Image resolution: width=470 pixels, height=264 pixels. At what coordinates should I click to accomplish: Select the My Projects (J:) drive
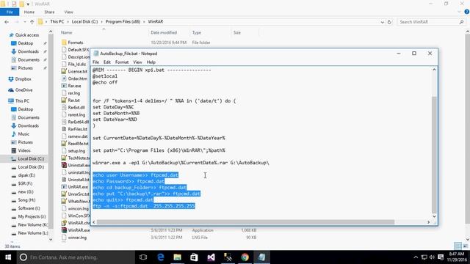pyautogui.click(x=32, y=216)
